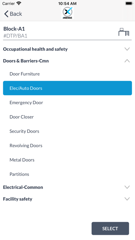Tap the Block-A1 location title

click(14, 29)
